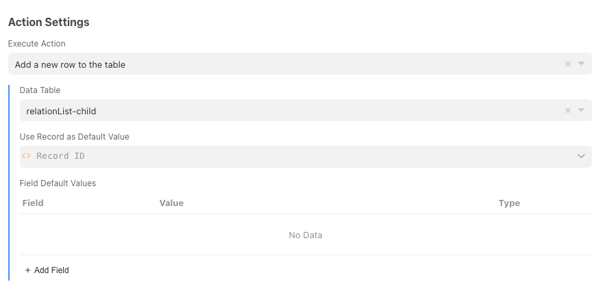Click the code brackets icon beside Record ID
This screenshot has width=594, height=308.
(x=27, y=156)
